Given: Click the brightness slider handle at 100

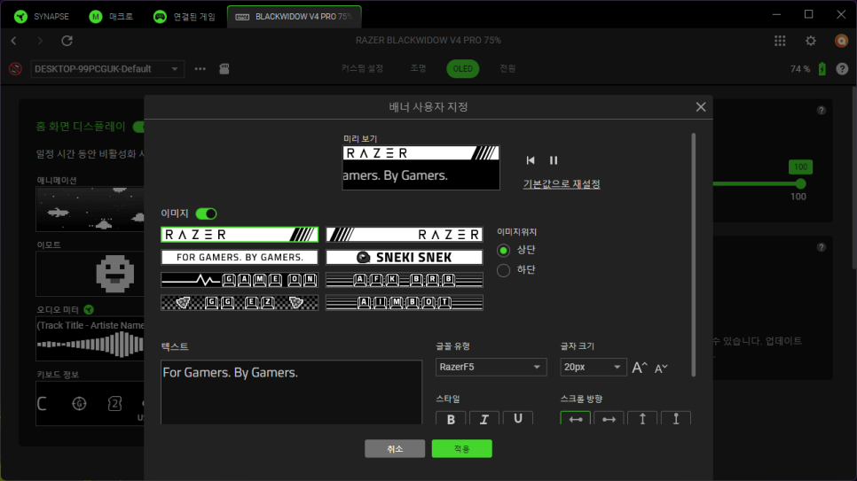Looking at the screenshot, I should pos(801,183).
